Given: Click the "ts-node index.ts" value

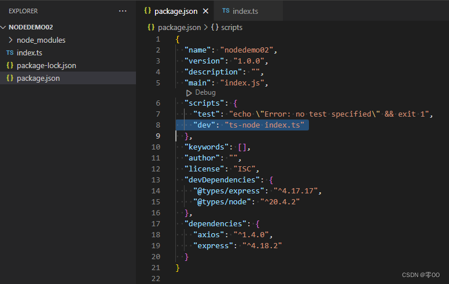Looking at the screenshot, I should point(264,125).
